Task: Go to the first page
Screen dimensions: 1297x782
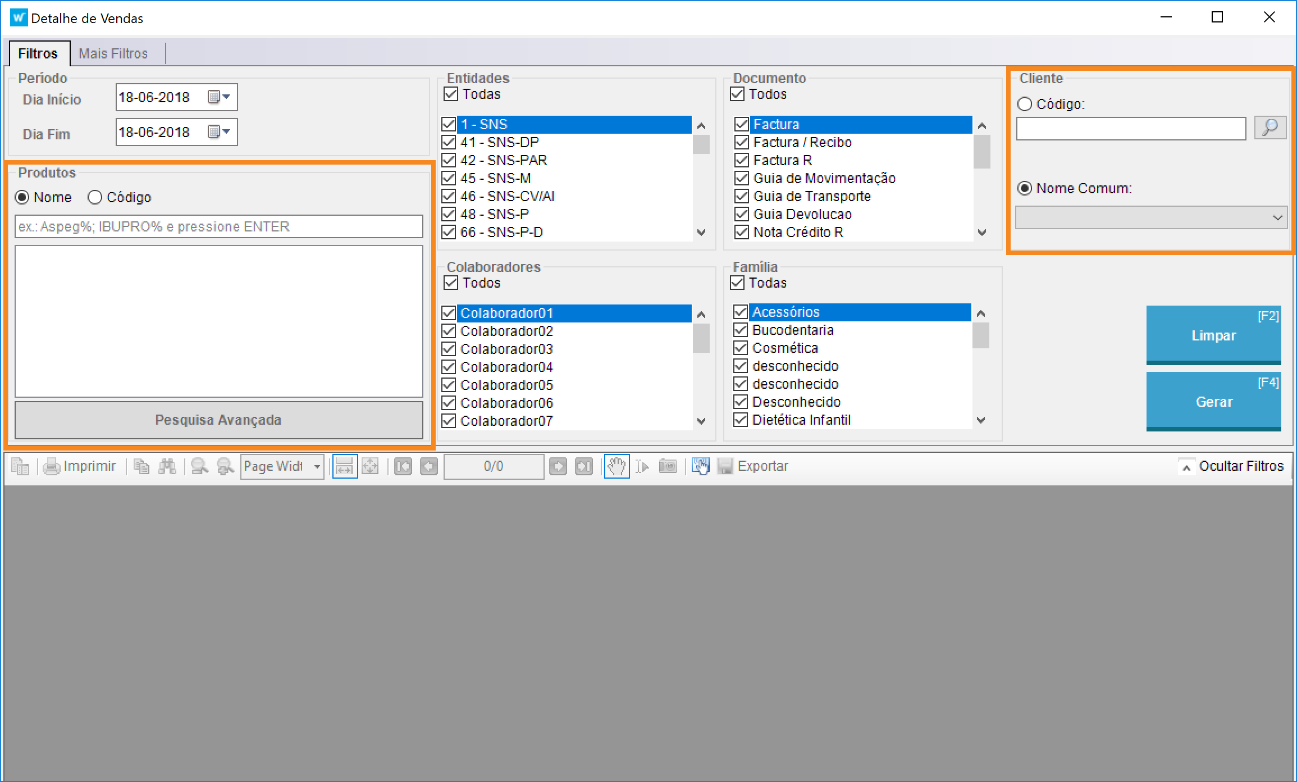Action: (x=403, y=466)
